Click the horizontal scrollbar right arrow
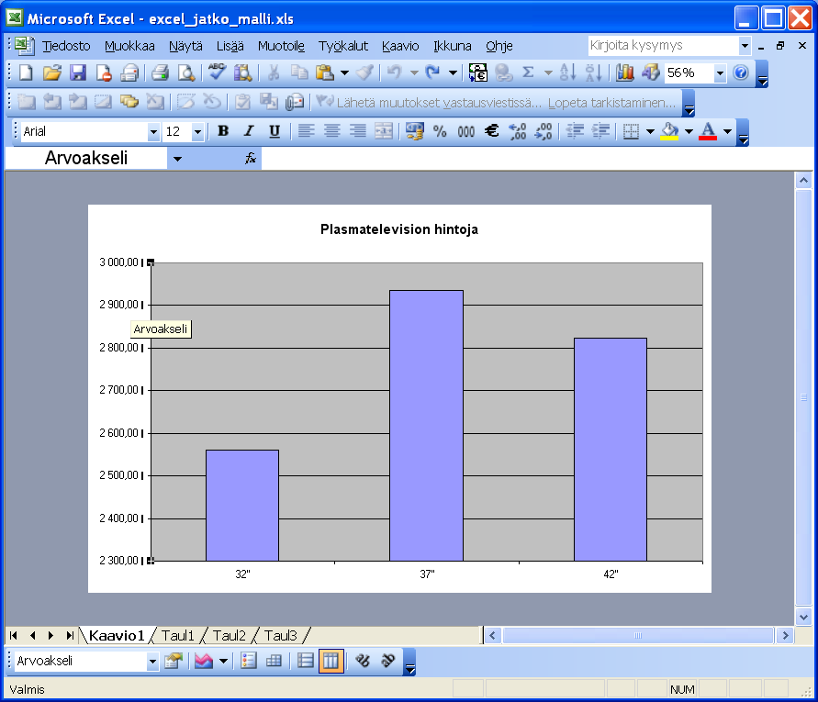The height and width of the screenshot is (702, 818). (x=785, y=635)
